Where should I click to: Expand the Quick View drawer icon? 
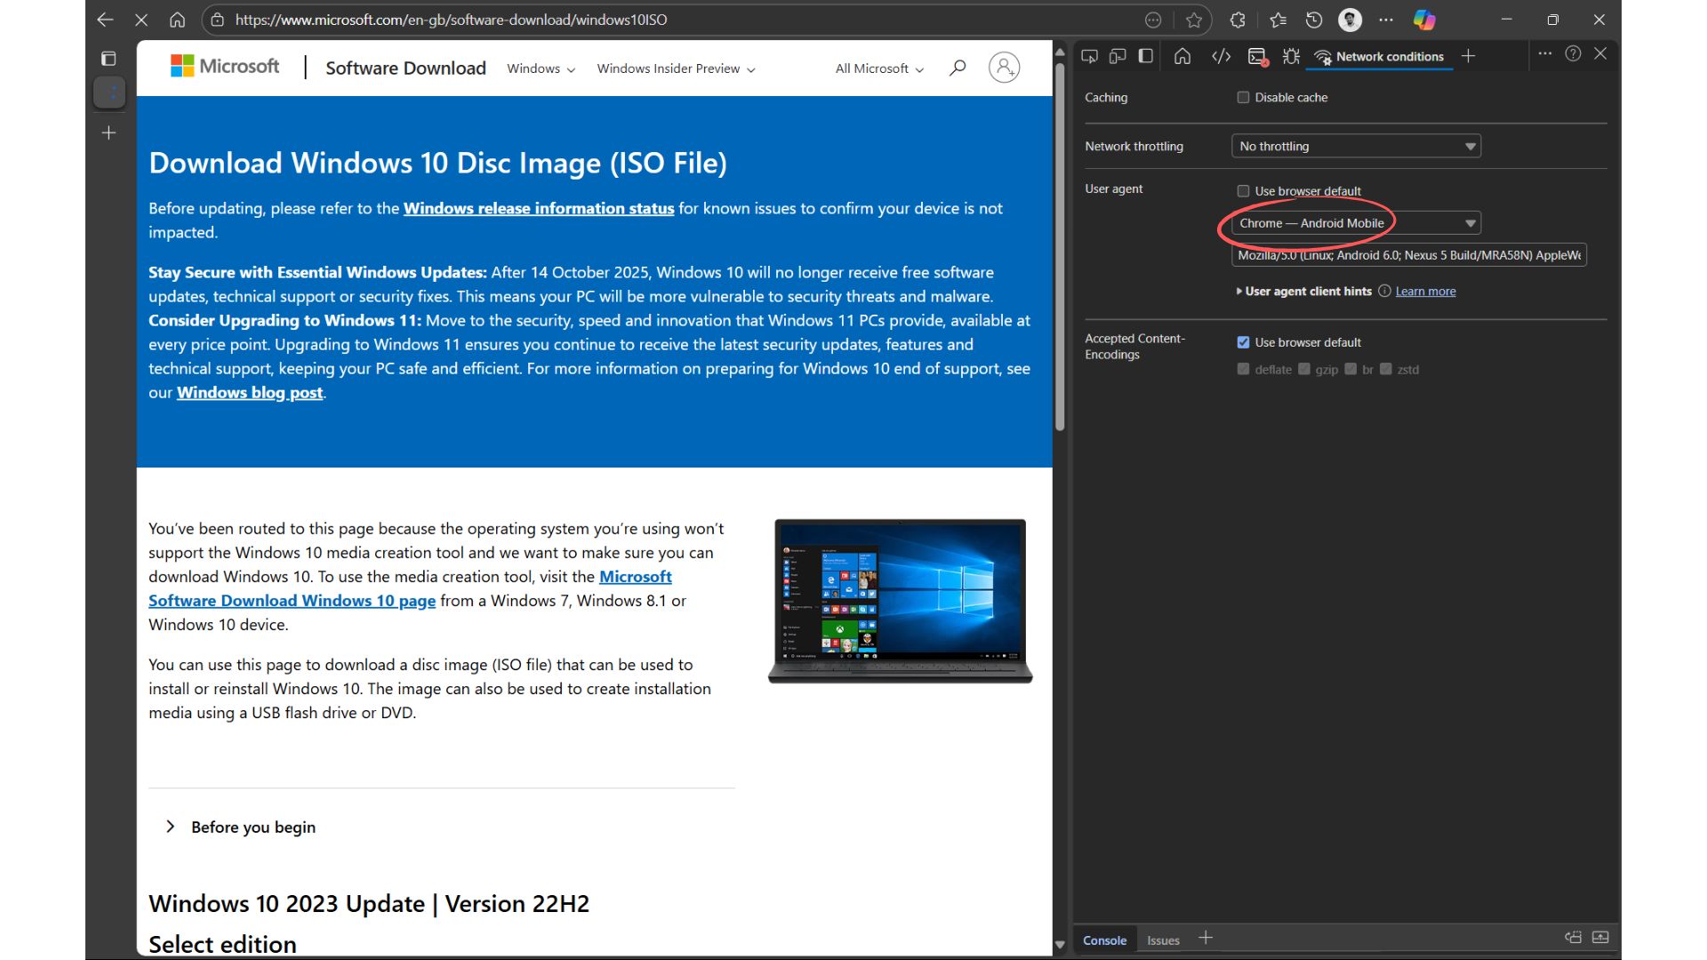[x=1600, y=937]
